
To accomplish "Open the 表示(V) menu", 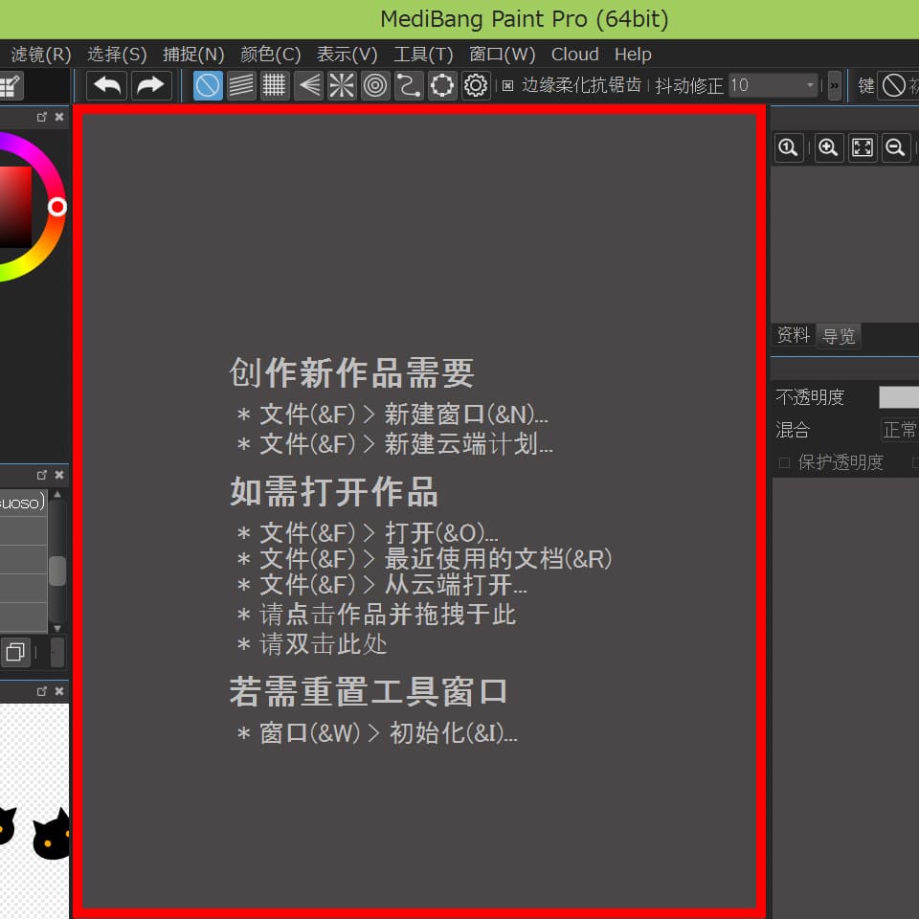I will coord(347,55).
